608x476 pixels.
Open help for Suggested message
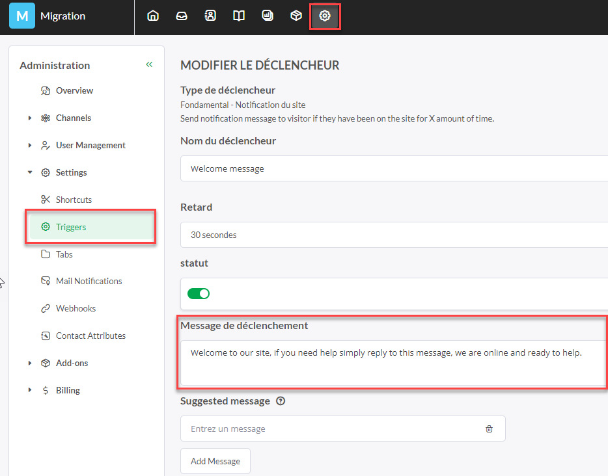(x=281, y=401)
